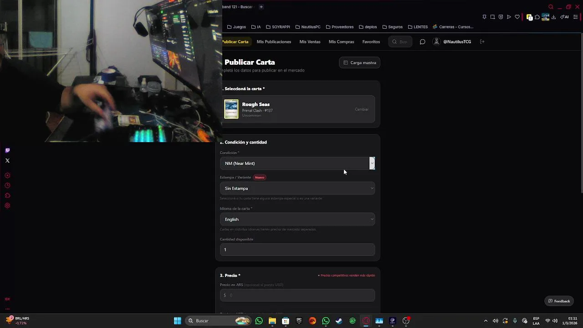Click the Rough Seas card thumbnail
The width and height of the screenshot is (583, 328).
[x=231, y=109]
